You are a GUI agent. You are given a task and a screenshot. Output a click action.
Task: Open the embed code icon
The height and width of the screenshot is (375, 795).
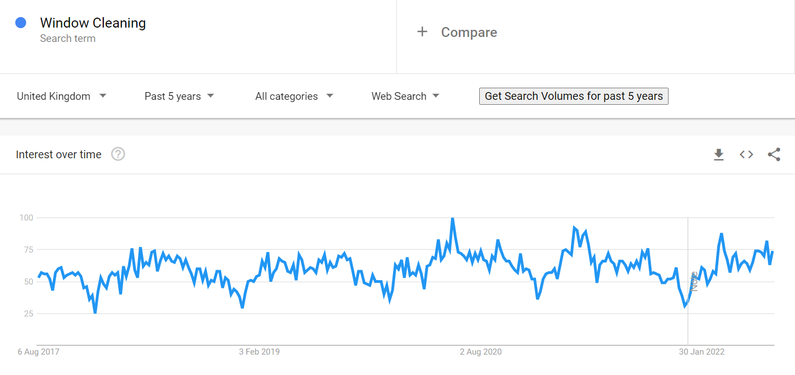746,155
